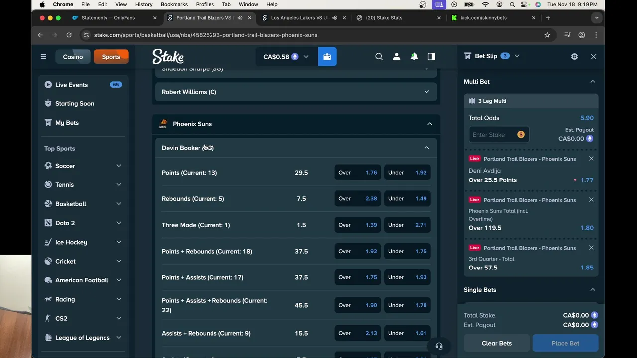Open new Chrome tab
This screenshot has height=358, width=637.
click(x=548, y=18)
